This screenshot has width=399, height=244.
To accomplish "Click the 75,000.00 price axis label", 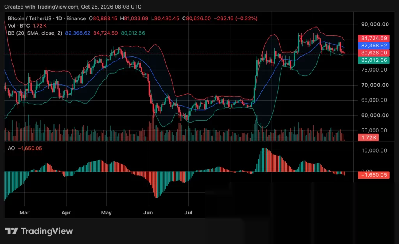I will [x=374, y=70].
